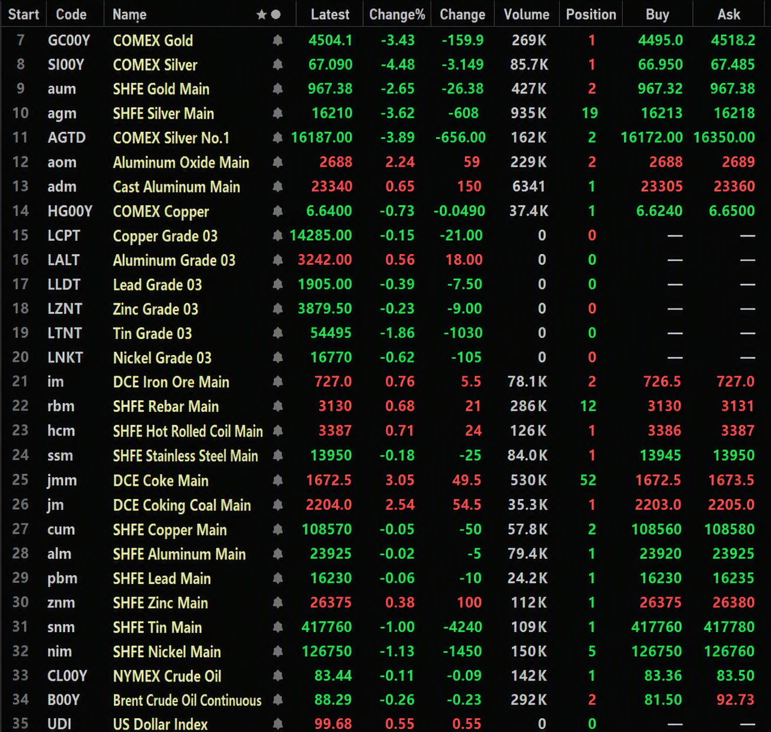Select the change percent value -4.48
771x732 pixels.
pyautogui.click(x=398, y=65)
